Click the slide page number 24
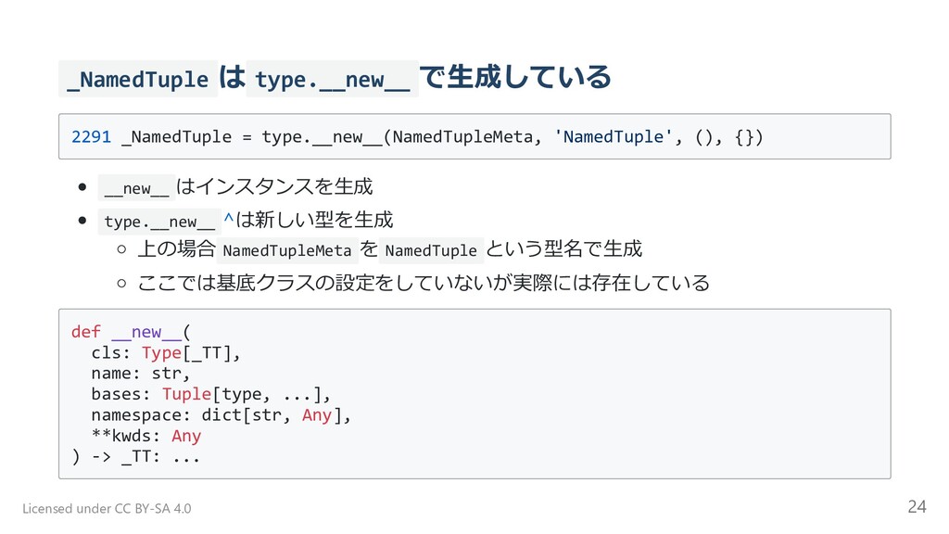 pyautogui.click(x=917, y=506)
